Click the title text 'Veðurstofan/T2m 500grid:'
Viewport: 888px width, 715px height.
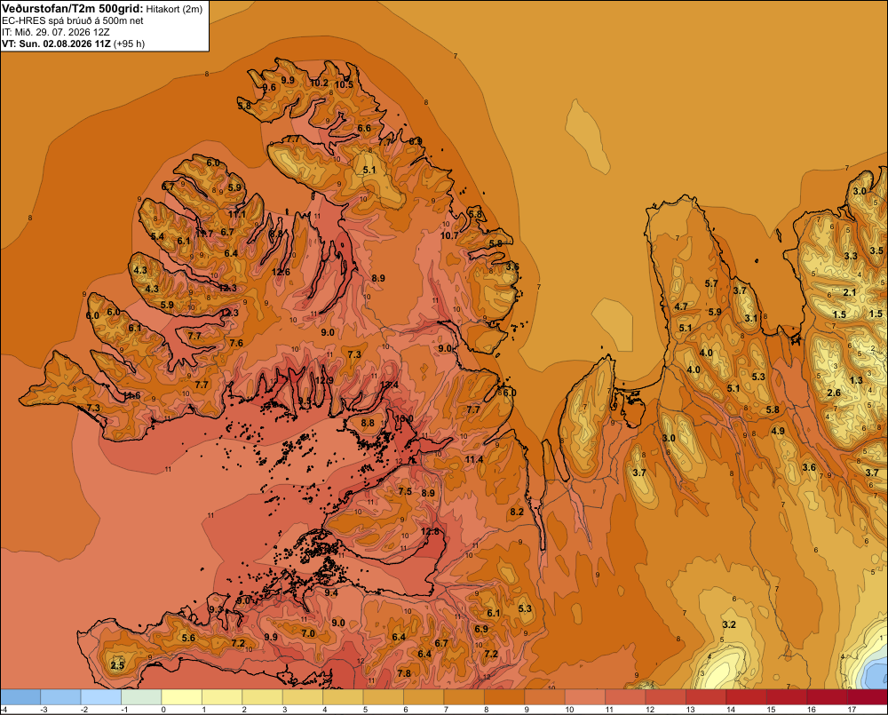pos(73,8)
